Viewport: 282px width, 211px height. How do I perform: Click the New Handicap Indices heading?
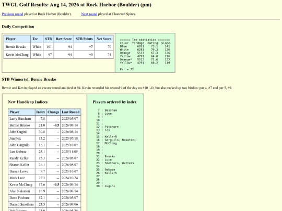(28, 102)
